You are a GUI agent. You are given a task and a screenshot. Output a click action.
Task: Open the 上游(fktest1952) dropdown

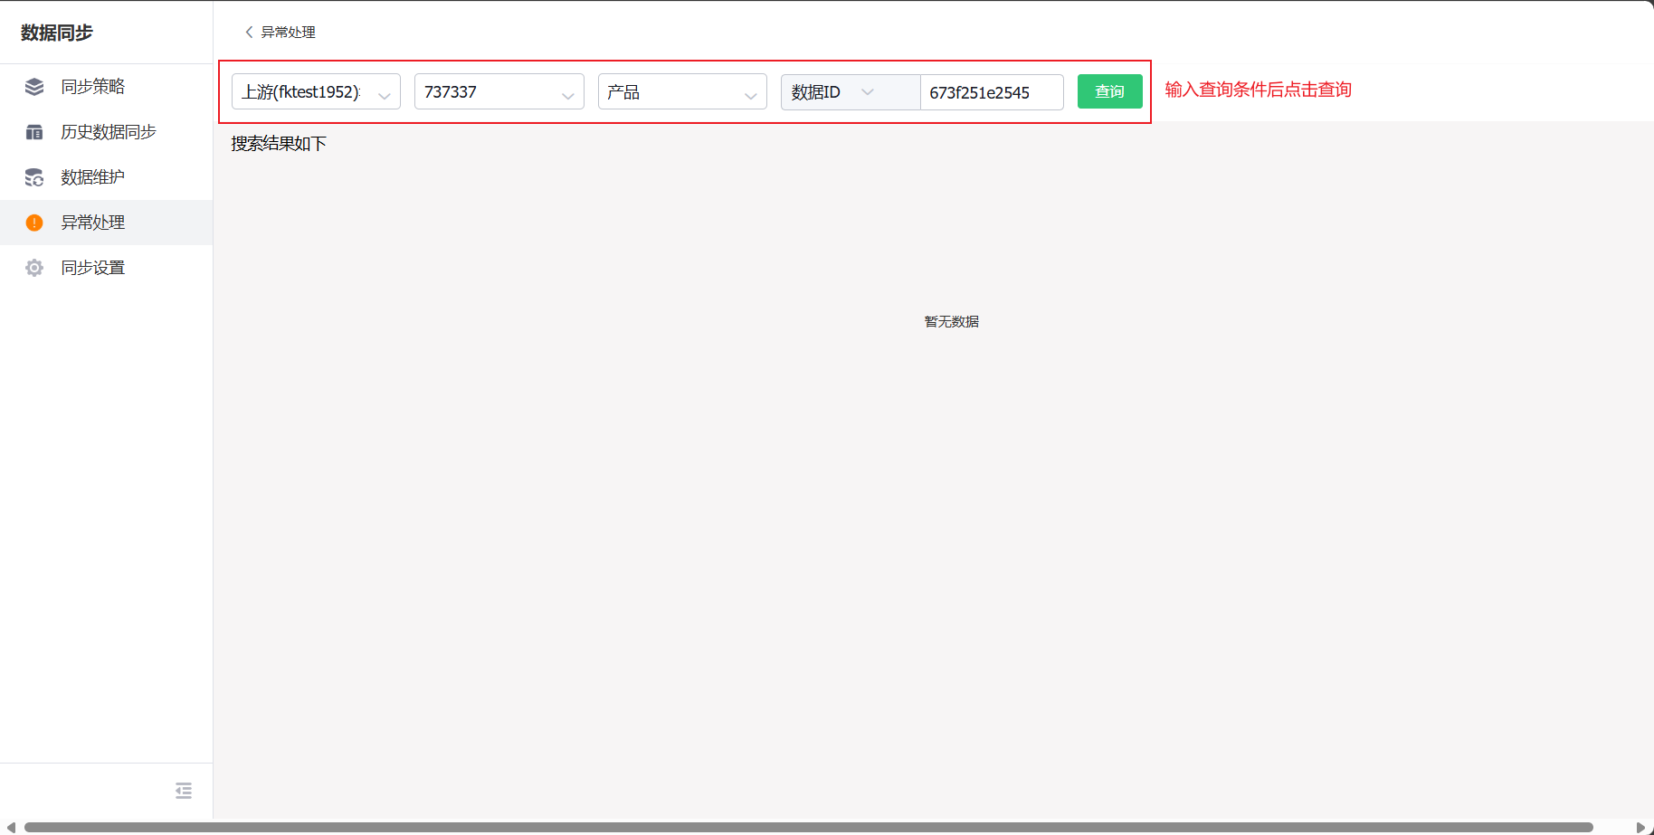[x=384, y=91]
